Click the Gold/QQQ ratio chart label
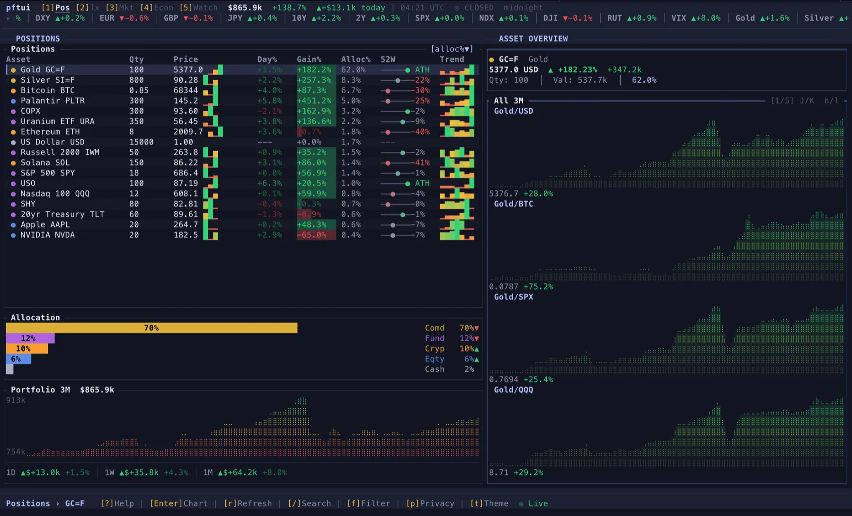The width and height of the screenshot is (852, 516). 514,390
